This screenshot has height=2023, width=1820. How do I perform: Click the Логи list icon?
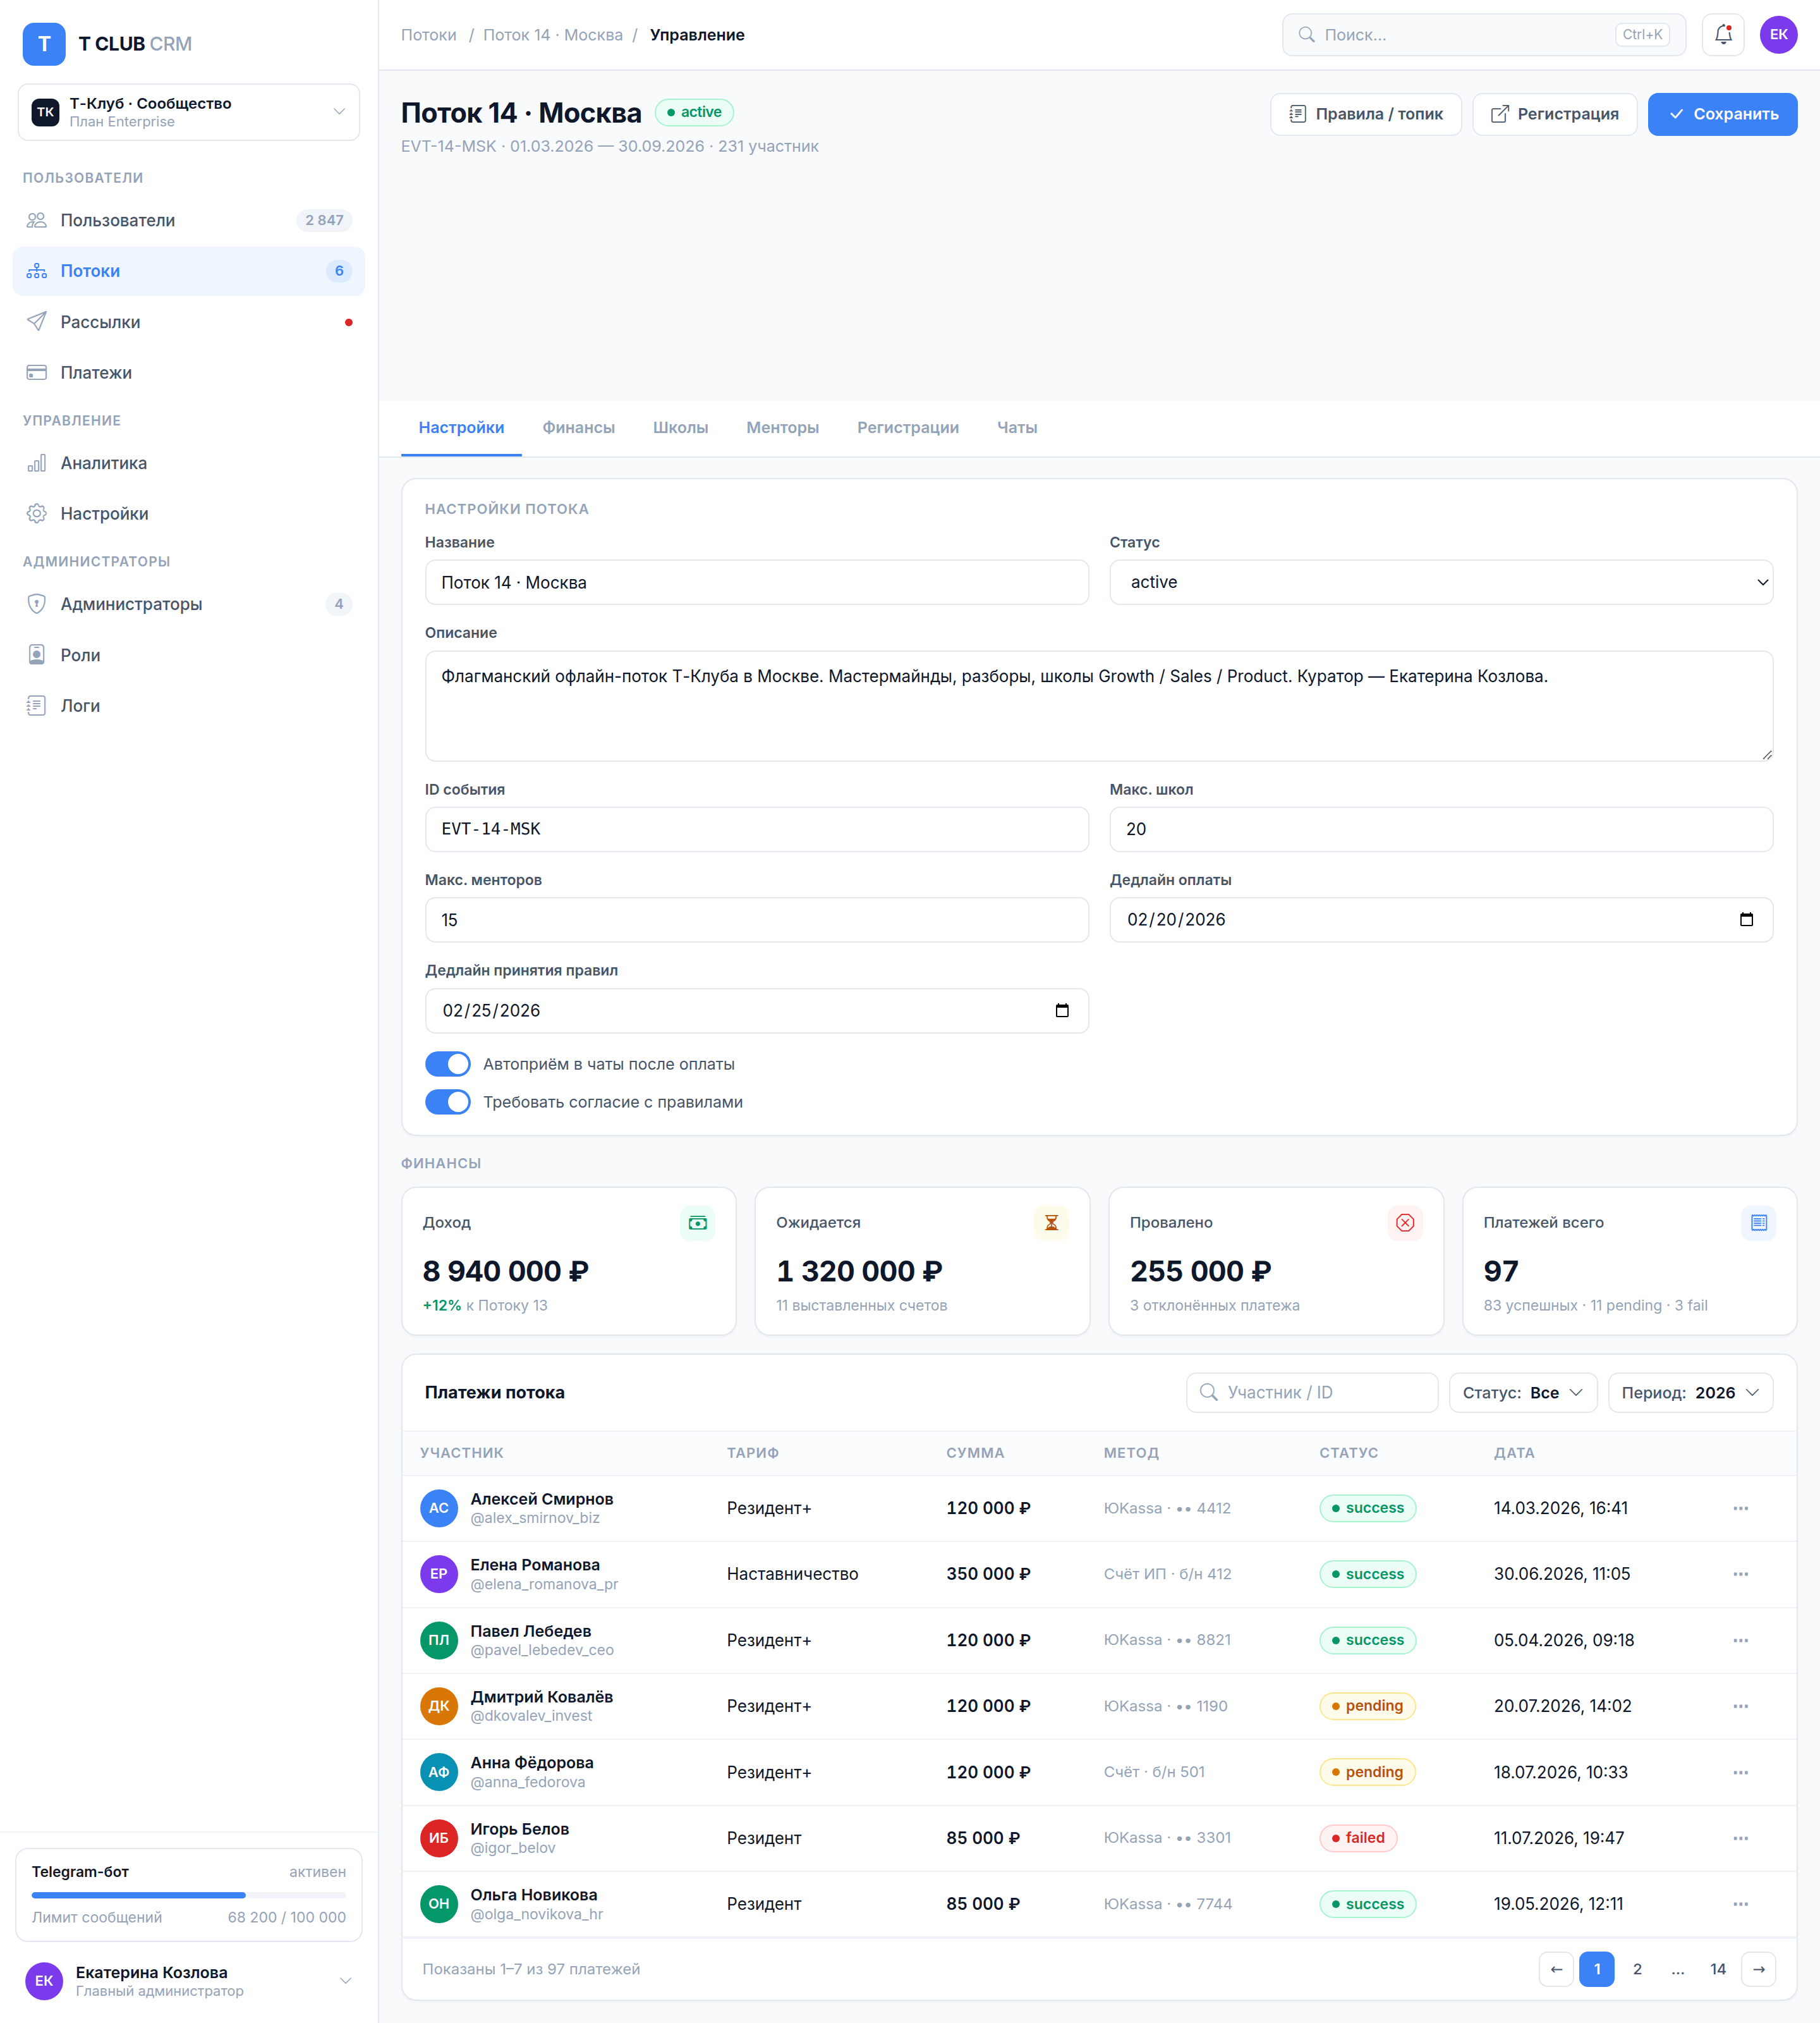click(37, 706)
